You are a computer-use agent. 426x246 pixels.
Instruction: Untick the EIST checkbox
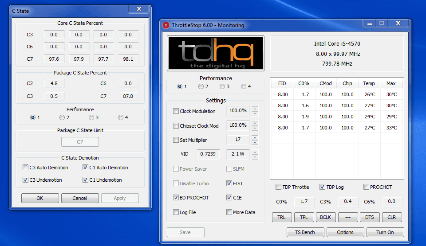(x=229, y=183)
